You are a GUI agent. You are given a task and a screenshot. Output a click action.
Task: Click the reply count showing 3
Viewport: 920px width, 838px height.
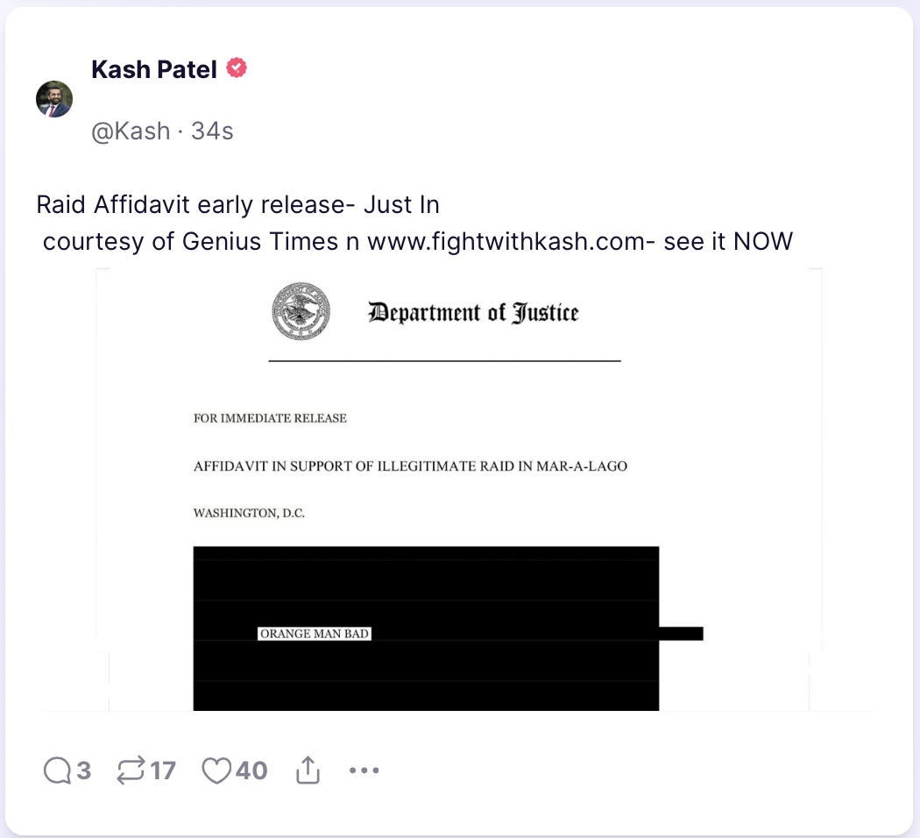click(x=83, y=770)
